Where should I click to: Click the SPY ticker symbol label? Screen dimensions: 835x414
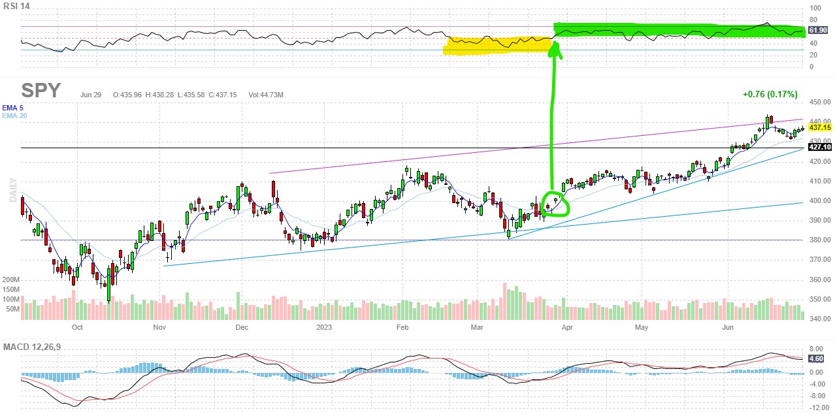pyautogui.click(x=41, y=90)
